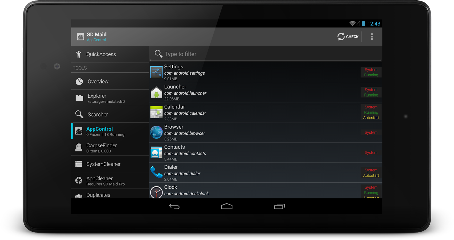Click the AppCleaner recycle icon
This screenshot has width=454, height=240.
tap(79, 181)
